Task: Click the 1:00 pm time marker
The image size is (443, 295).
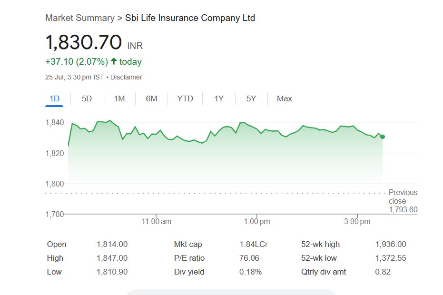Action: pyautogui.click(x=257, y=222)
